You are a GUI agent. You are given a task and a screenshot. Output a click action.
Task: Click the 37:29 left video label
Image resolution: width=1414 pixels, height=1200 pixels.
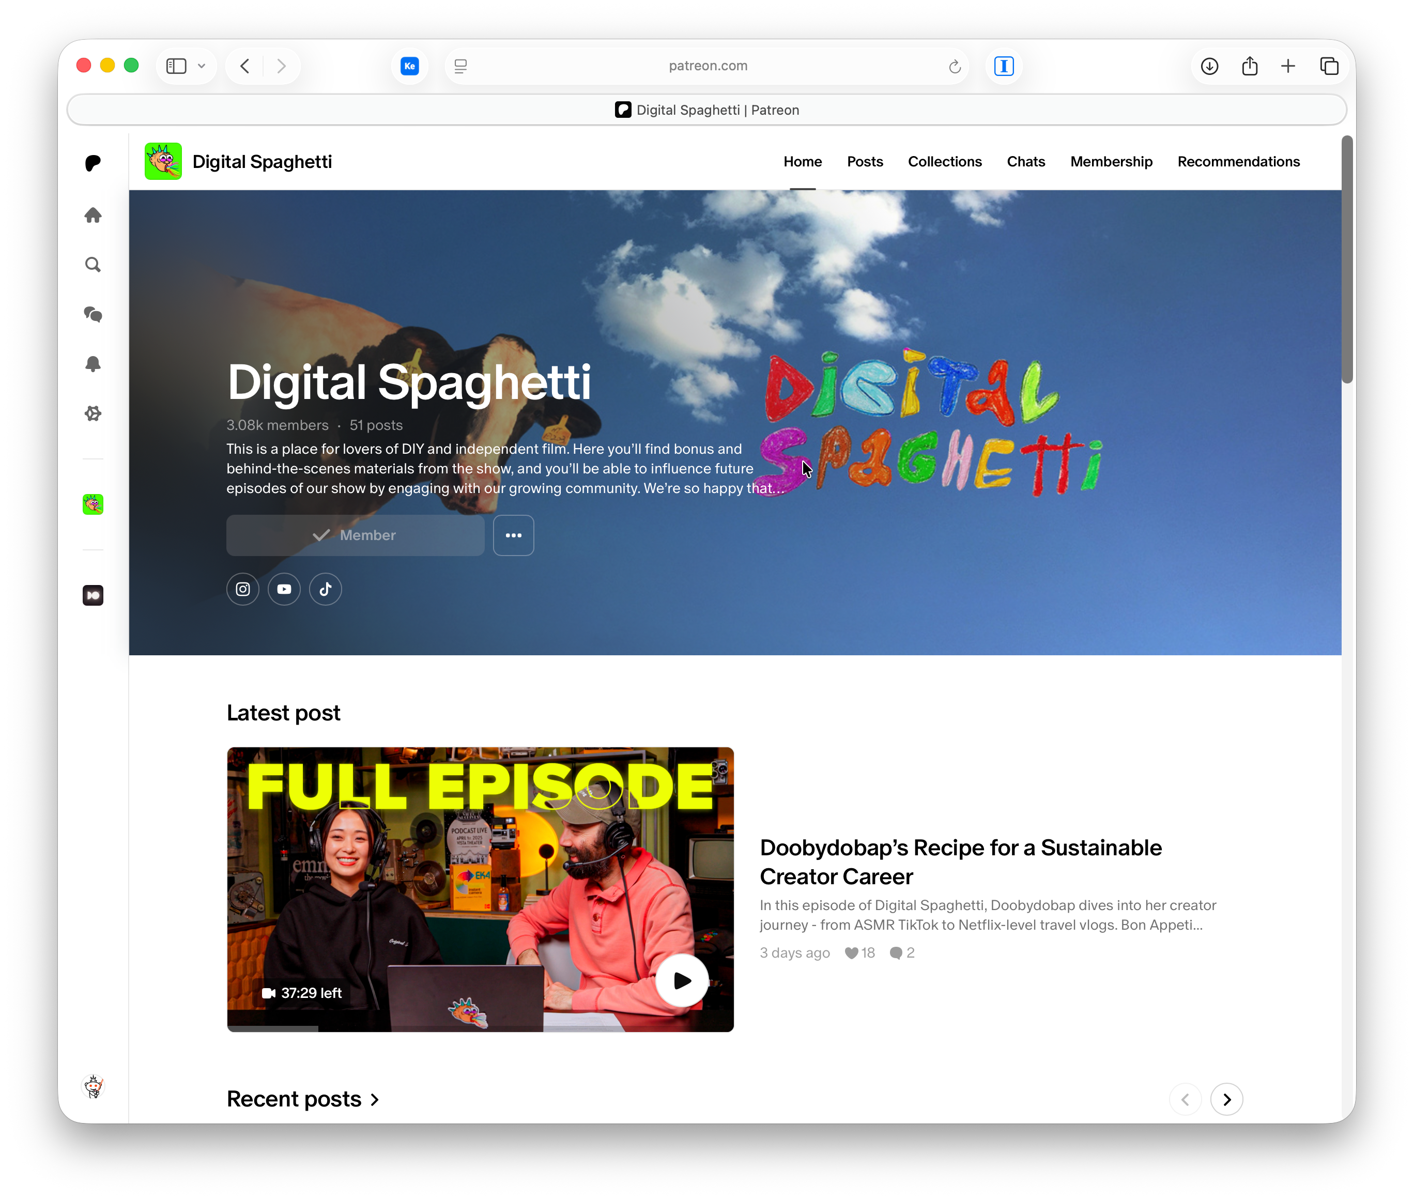point(302,993)
